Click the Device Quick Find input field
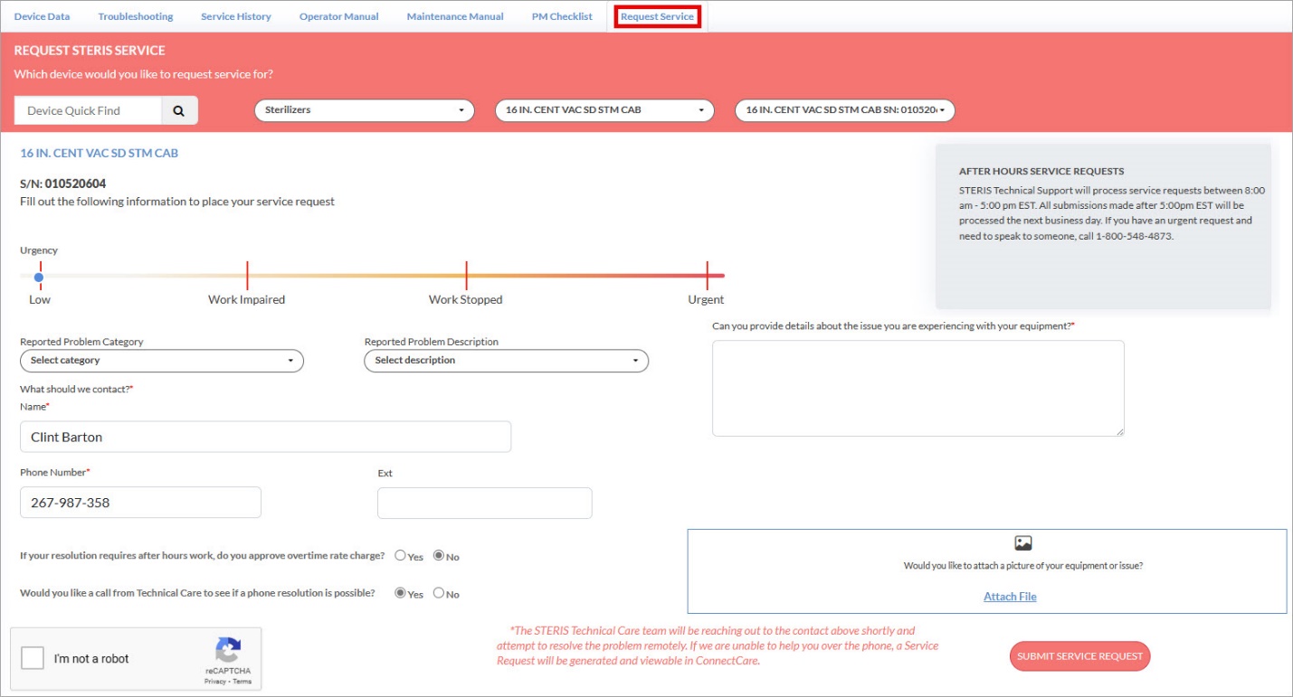The width and height of the screenshot is (1293, 697). click(x=89, y=110)
